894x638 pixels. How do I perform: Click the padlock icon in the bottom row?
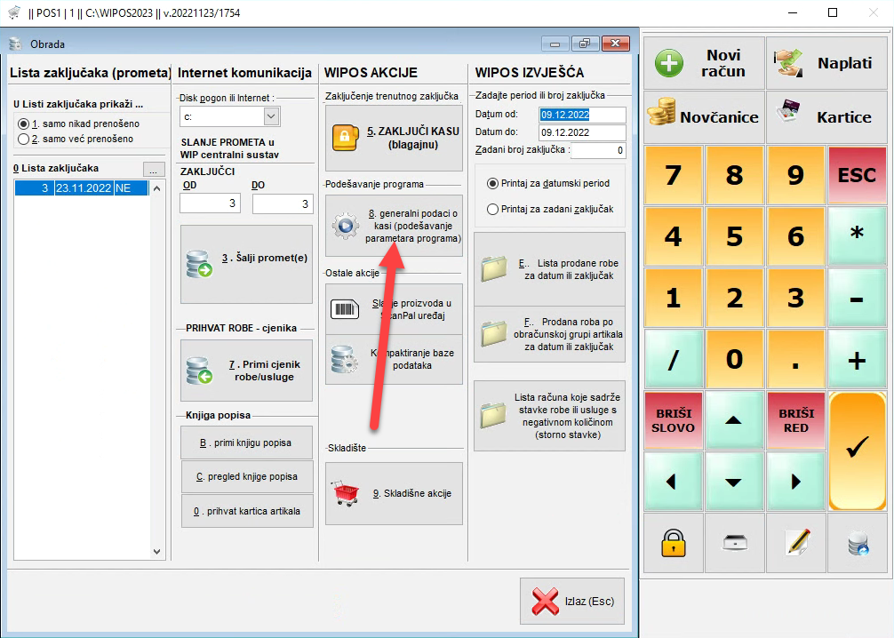click(673, 543)
